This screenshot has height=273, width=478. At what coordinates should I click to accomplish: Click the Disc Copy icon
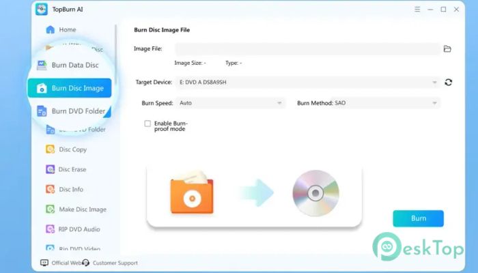coord(50,149)
